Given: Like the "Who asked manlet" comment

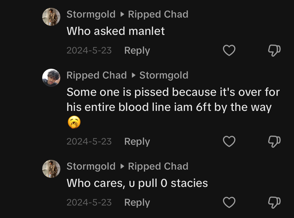Looking at the screenshot, I should click(229, 50).
